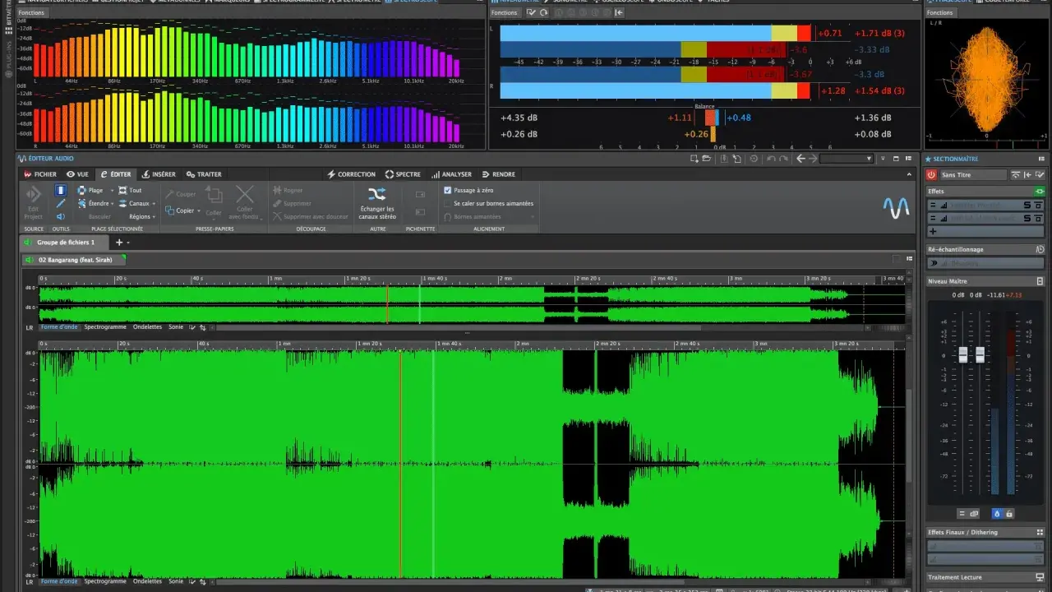The image size is (1052, 592).
Task: Click the Niveau Maître settings icon
Action: click(x=1040, y=281)
